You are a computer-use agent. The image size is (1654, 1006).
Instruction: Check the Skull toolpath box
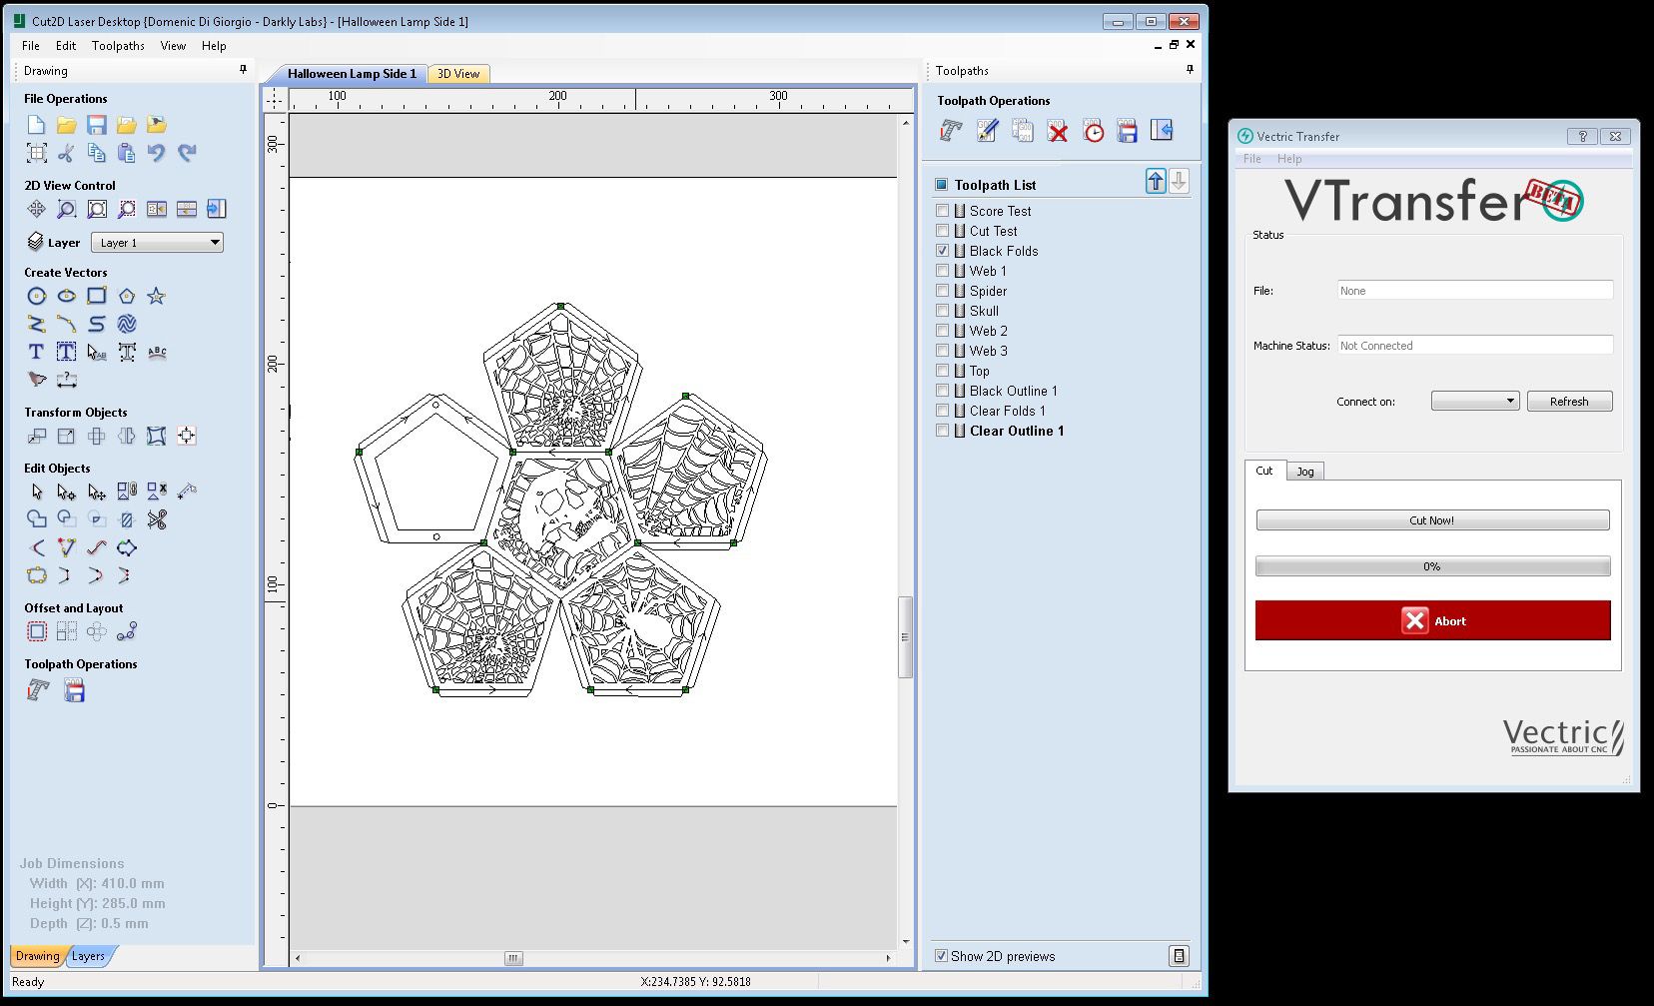click(x=942, y=311)
